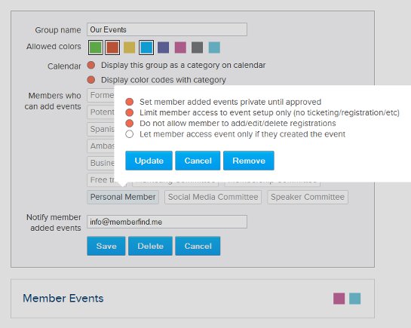The width and height of the screenshot is (411, 328).
Task: Toggle Display color codes with category
Action: click(91, 80)
